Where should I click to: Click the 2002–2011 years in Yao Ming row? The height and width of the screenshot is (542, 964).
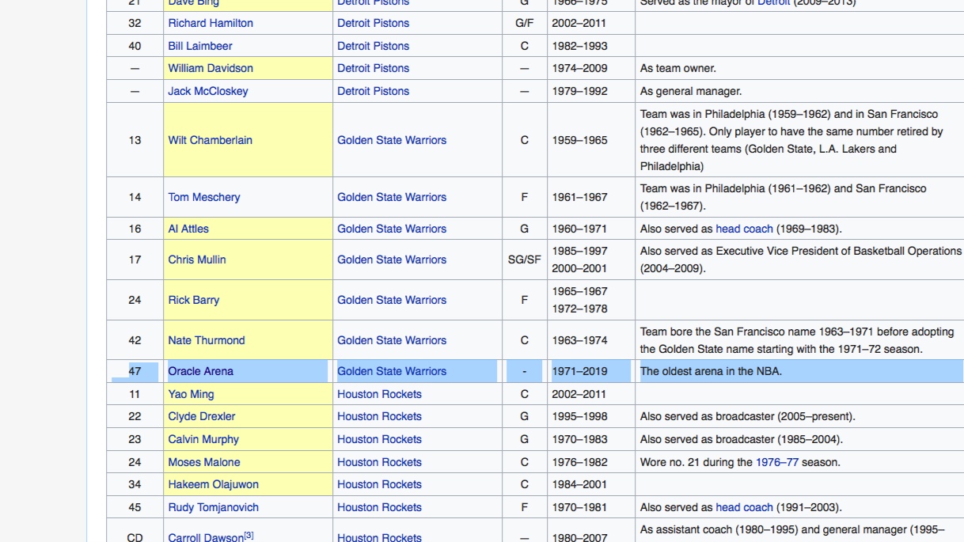coord(579,394)
